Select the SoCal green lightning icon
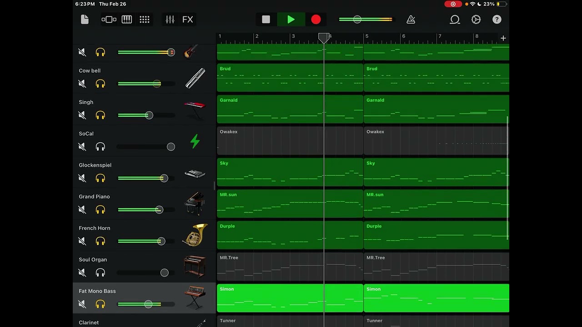The height and width of the screenshot is (327, 582). click(x=195, y=142)
